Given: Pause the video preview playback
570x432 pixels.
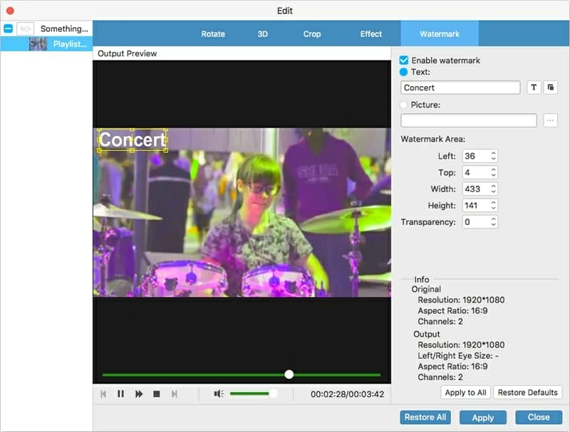Looking at the screenshot, I should click(120, 394).
